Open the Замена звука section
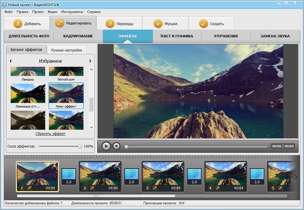The width and height of the screenshot is (304, 210). (274, 36)
